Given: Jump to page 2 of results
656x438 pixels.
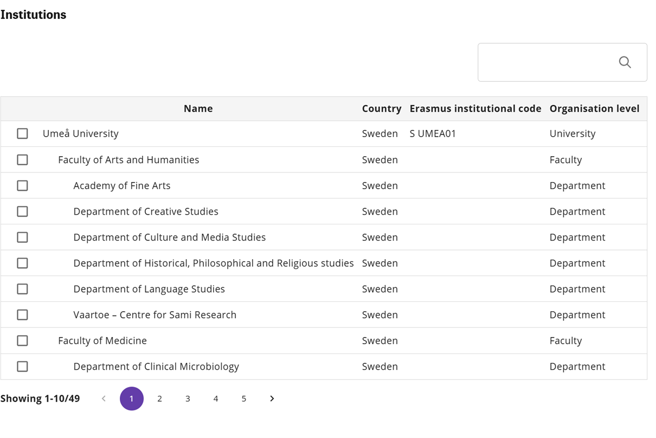Looking at the screenshot, I should [159, 398].
